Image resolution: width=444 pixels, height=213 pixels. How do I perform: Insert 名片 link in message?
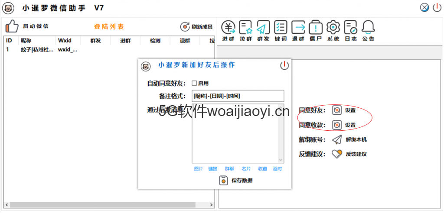[x=246, y=169]
